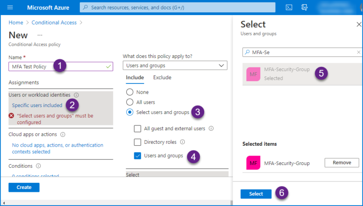Open the Azure portal hamburger menu
This screenshot has height=206, width=363.
[x=10, y=8]
